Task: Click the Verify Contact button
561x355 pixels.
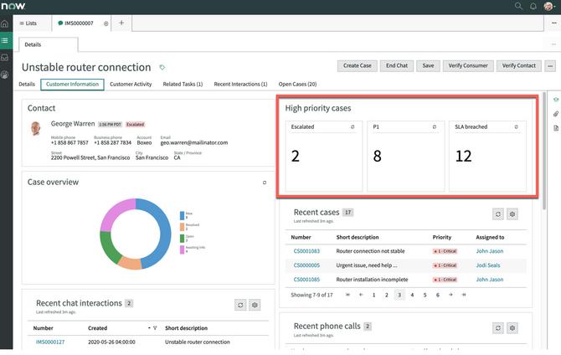Action: (x=519, y=66)
